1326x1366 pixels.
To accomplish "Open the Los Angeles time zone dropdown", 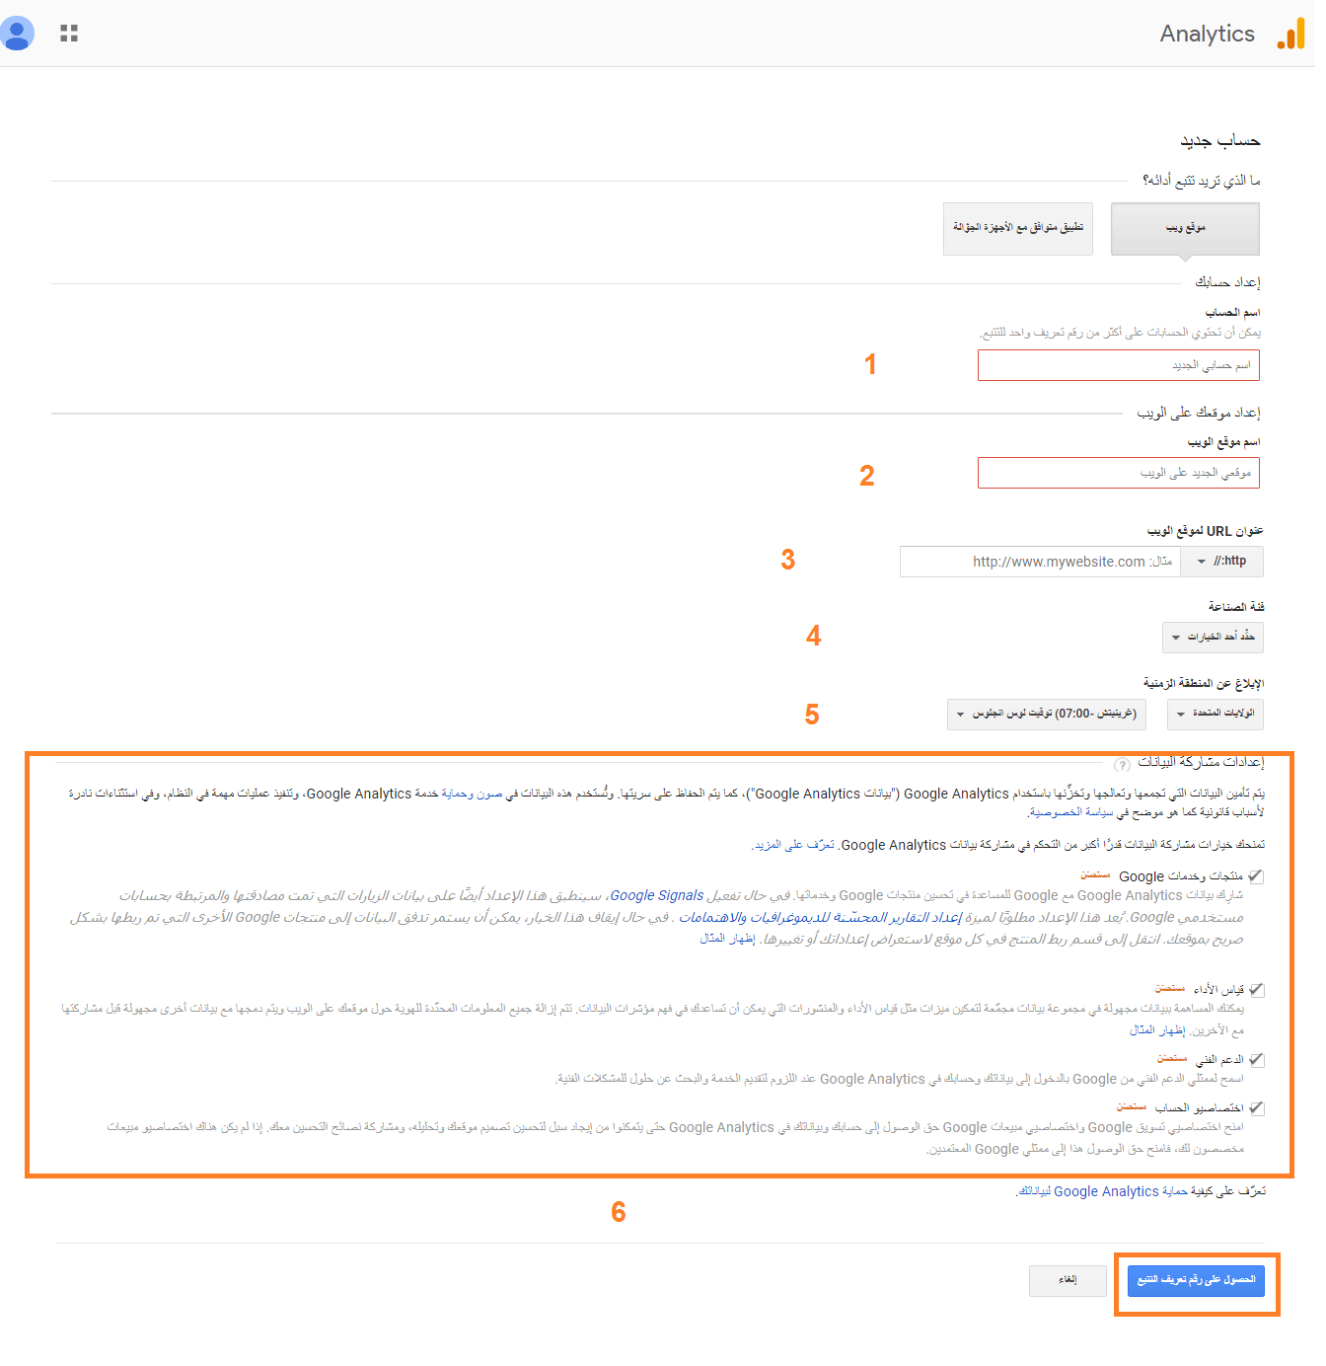I will click(1047, 714).
